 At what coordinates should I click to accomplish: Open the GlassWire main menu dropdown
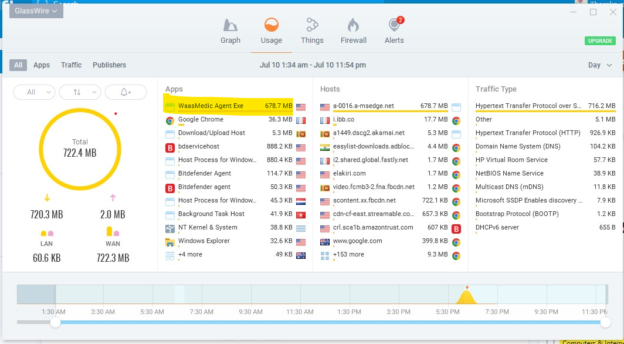(x=36, y=11)
